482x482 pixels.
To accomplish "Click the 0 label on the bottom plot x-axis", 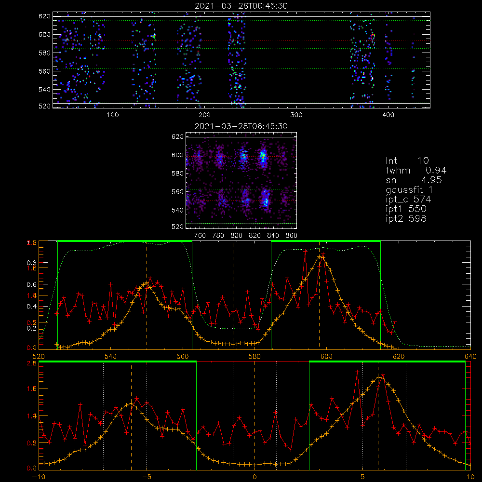I will click(x=254, y=477).
